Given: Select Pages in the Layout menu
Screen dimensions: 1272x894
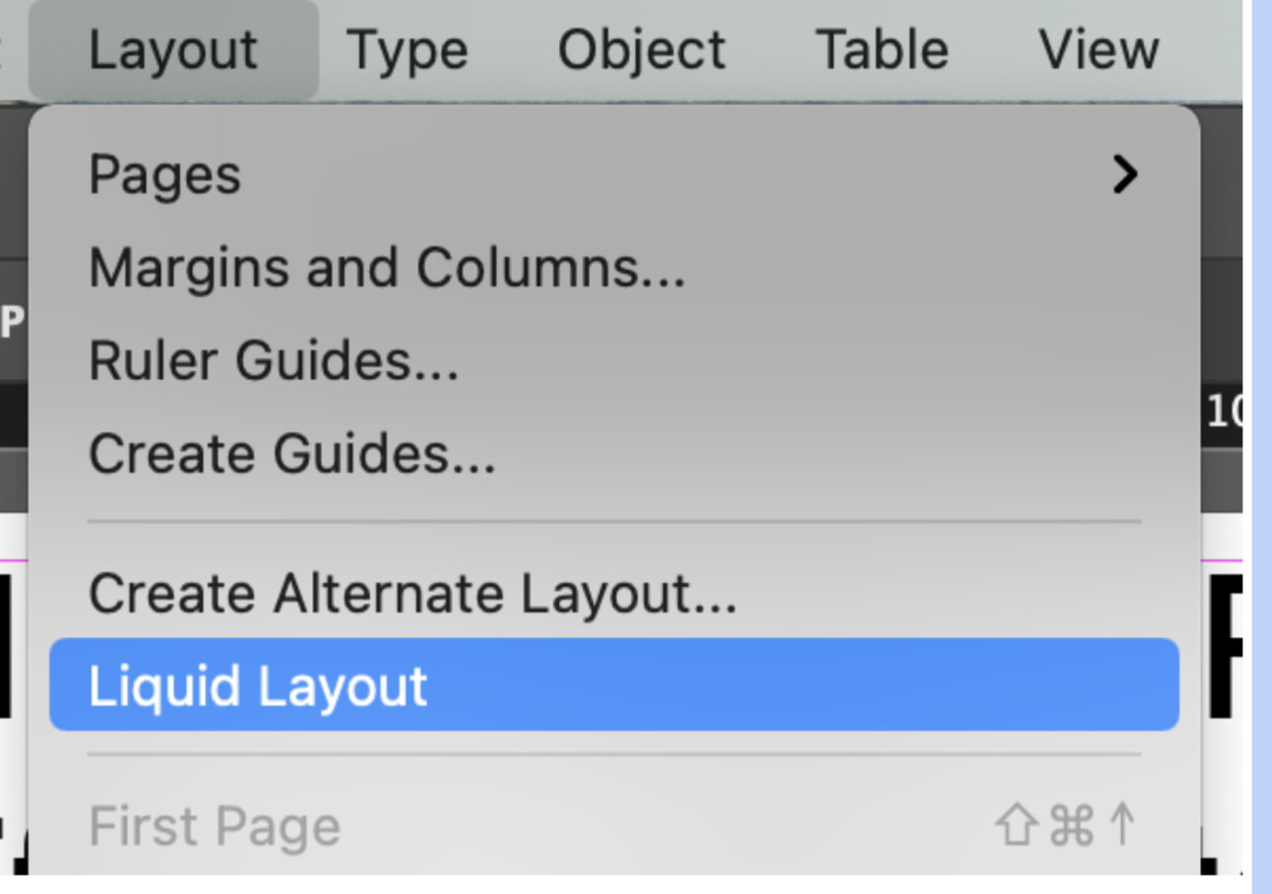Looking at the screenshot, I should point(163,174).
